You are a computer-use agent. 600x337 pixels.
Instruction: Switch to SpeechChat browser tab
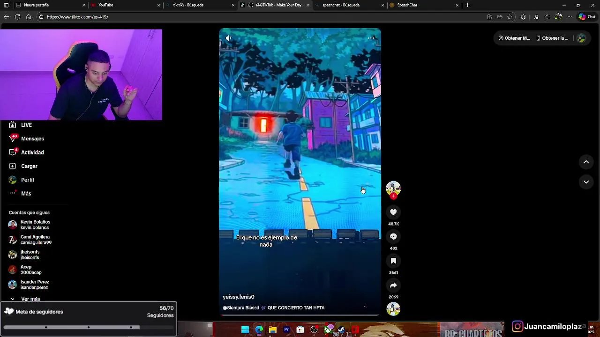pyautogui.click(x=424, y=5)
